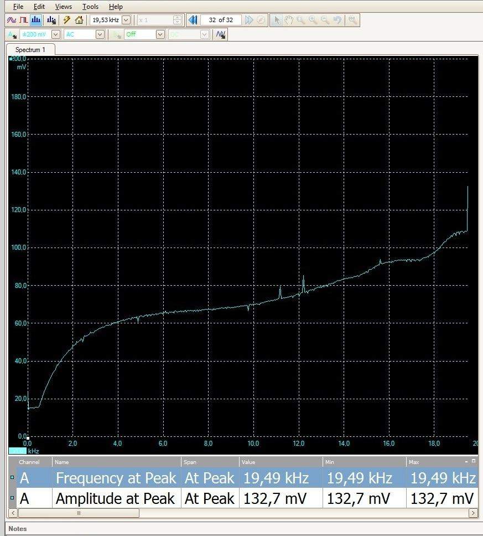Select the Spectrum 1 tab
This screenshot has height=536, width=483.
tap(30, 50)
